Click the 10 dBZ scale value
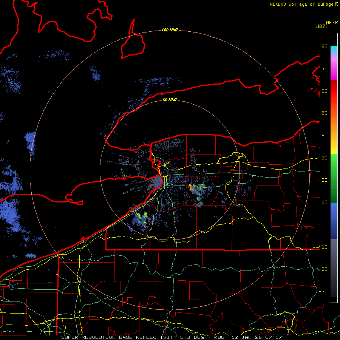 tap(325, 202)
